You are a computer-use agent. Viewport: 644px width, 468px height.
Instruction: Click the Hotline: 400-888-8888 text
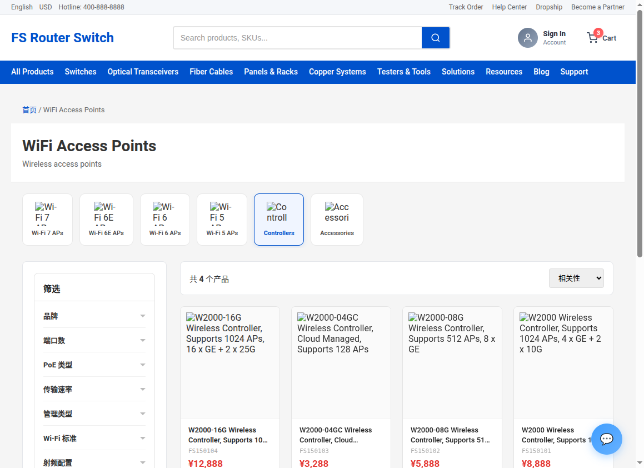click(x=91, y=7)
